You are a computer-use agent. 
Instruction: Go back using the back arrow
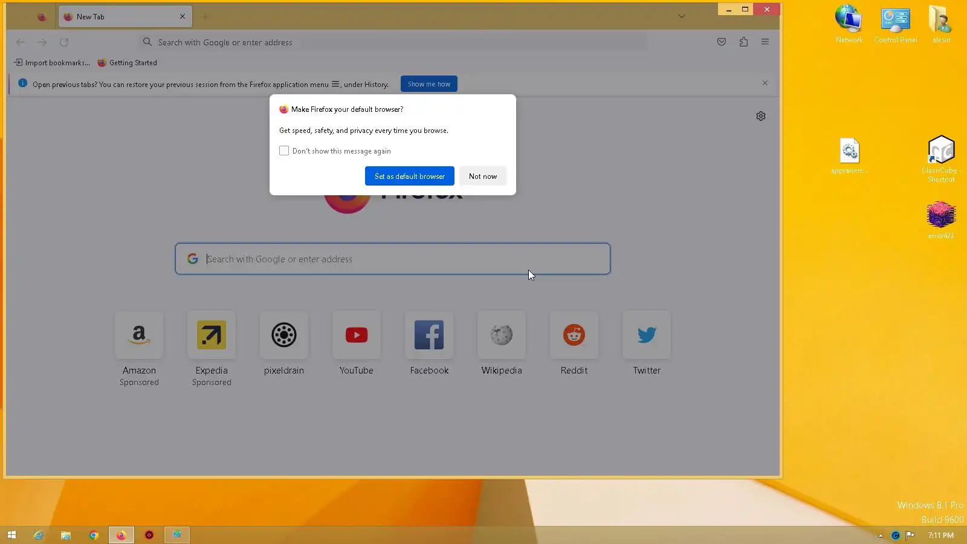[21, 42]
